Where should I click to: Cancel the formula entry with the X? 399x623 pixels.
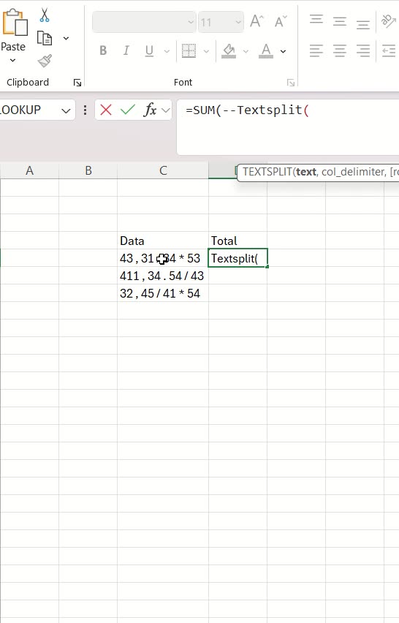click(x=106, y=110)
